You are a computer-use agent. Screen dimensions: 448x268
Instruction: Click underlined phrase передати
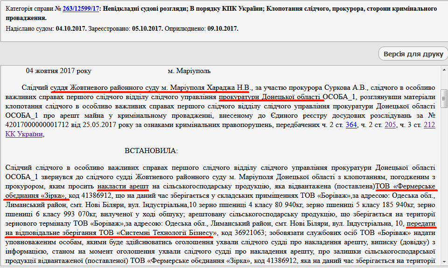(421, 223)
